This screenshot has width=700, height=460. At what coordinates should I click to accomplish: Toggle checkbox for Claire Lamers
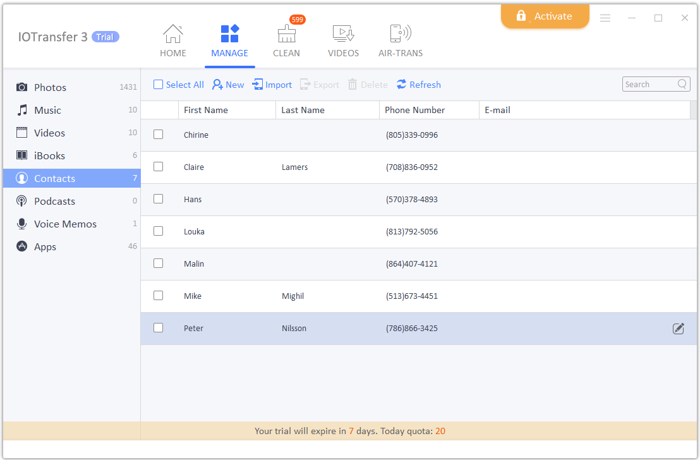click(159, 167)
